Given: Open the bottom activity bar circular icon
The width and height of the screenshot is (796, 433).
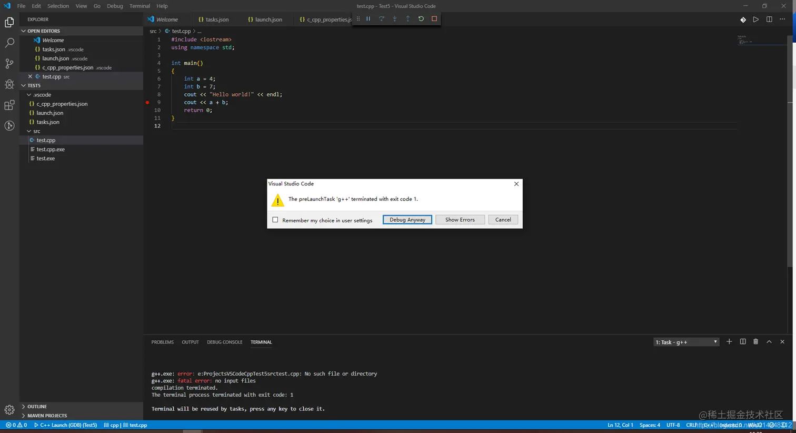Looking at the screenshot, I should (9, 125).
